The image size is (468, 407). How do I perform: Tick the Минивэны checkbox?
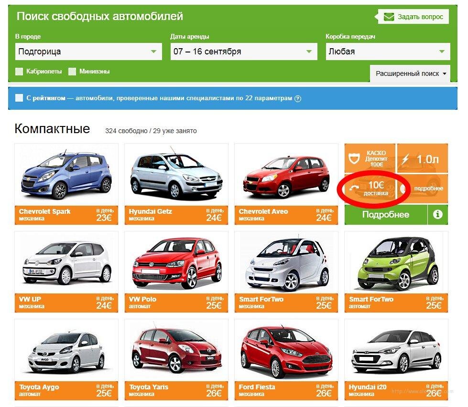pos(72,72)
